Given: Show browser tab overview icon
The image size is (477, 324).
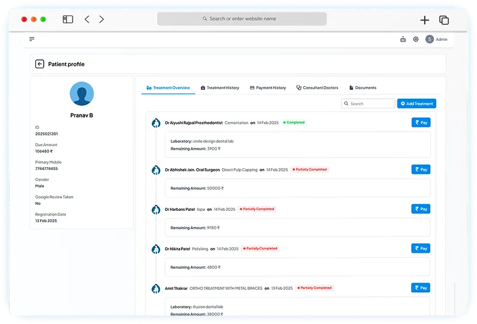Looking at the screenshot, I should tap(444, 20).
